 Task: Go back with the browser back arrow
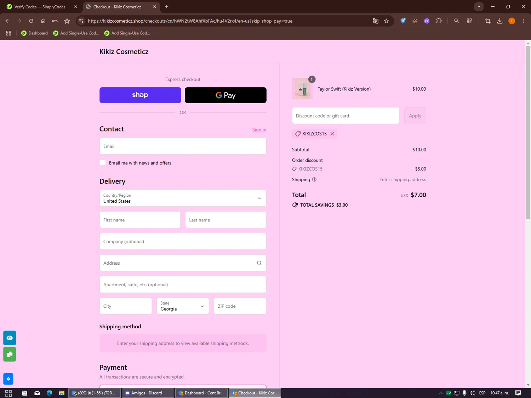point(7,21)
